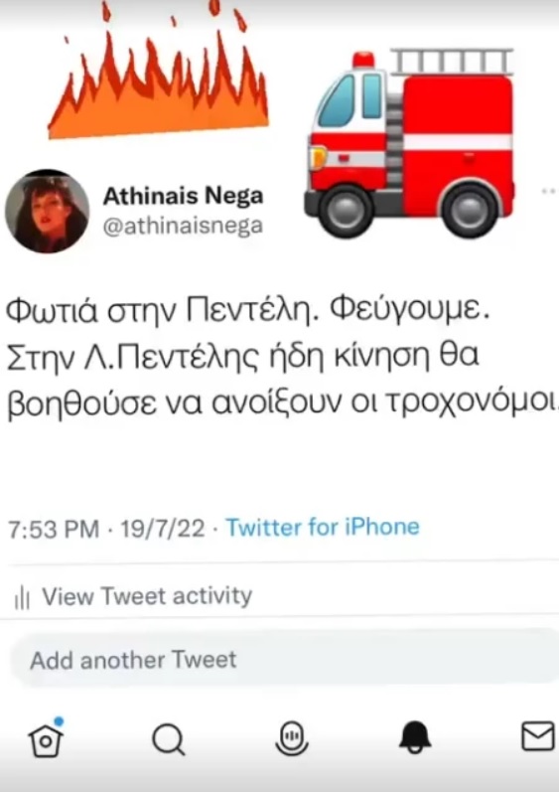Follow the Twitter for iPhone link
The width and height of the screenshot is (559, 792).
[x=323, y=528]
